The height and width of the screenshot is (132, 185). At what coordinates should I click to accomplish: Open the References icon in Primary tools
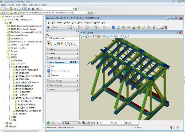point(119,27)
